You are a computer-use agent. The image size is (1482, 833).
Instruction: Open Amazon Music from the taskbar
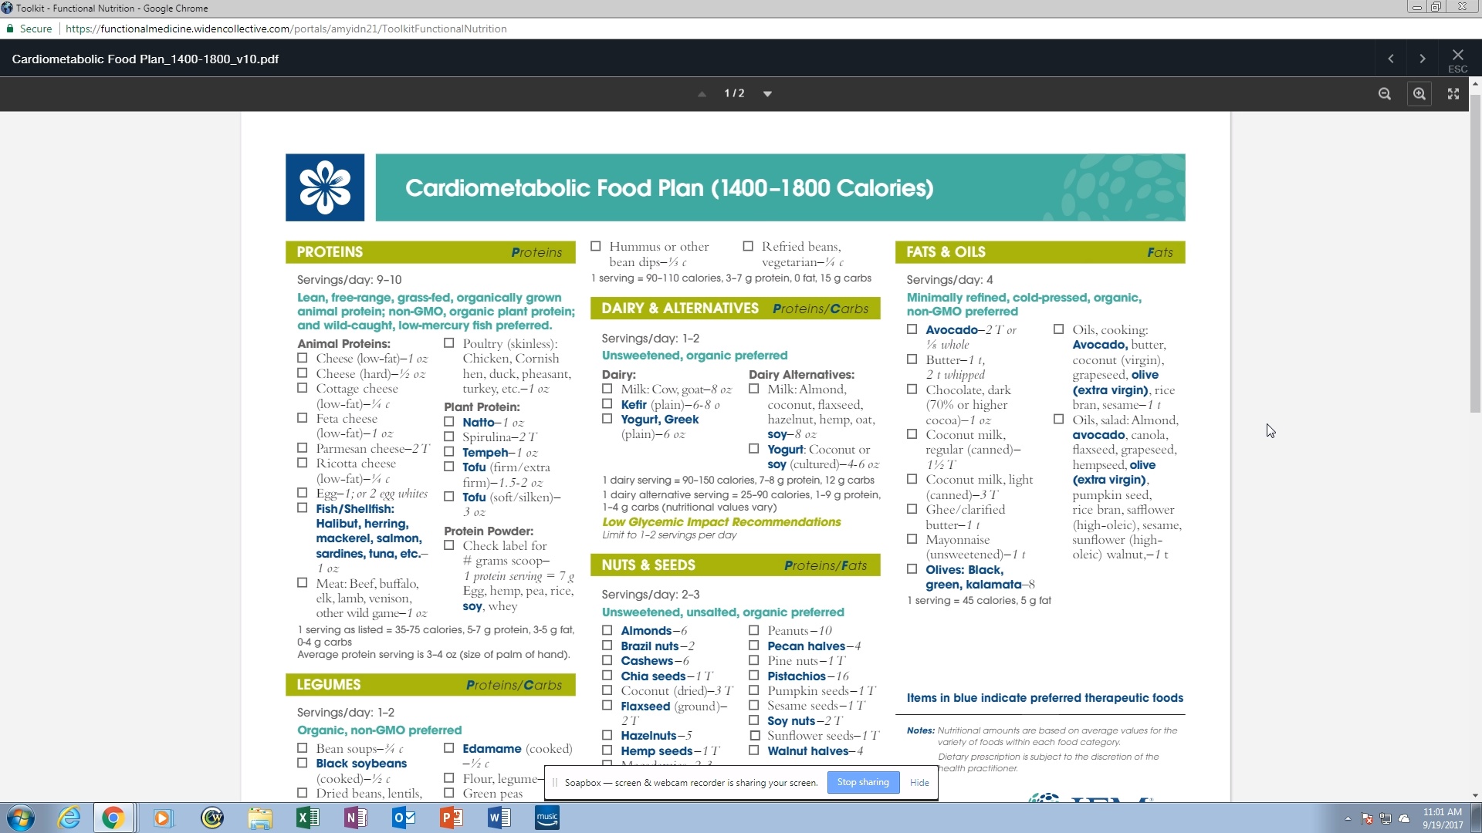547,818
